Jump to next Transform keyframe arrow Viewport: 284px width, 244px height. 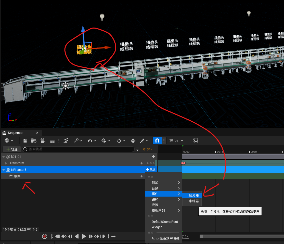(153, 163)
